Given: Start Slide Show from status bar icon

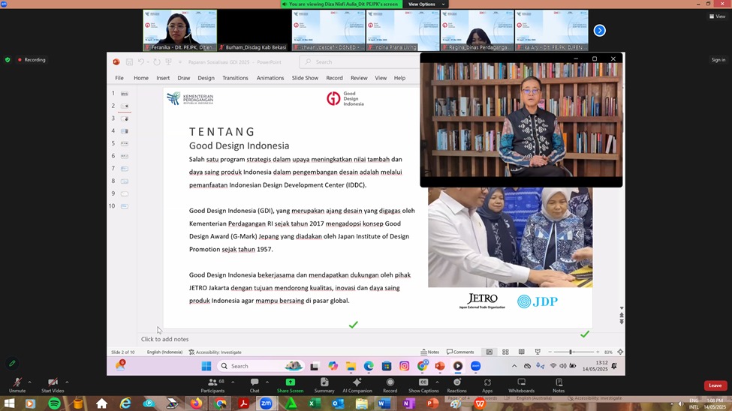Looking at the screenshot, I should click(x=538, y=352).
